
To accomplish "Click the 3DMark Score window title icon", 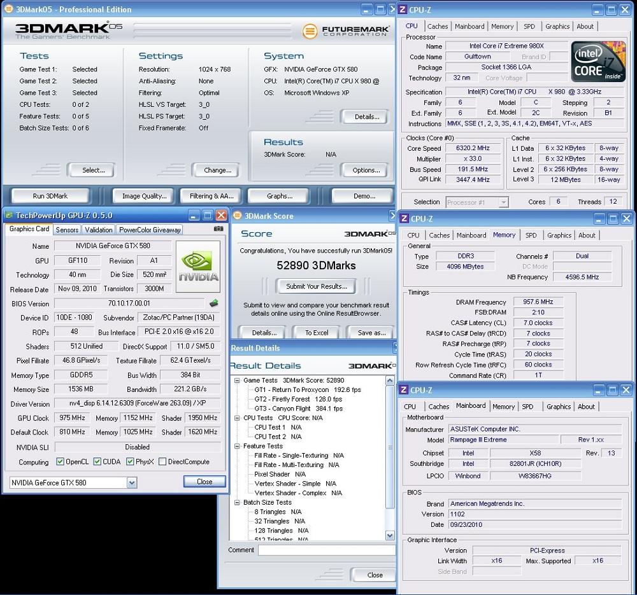I will (238, 216).
